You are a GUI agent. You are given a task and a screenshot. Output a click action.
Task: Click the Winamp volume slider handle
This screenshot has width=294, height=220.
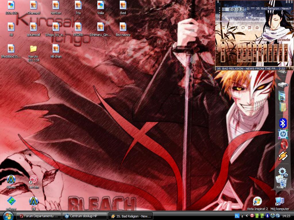250,18
